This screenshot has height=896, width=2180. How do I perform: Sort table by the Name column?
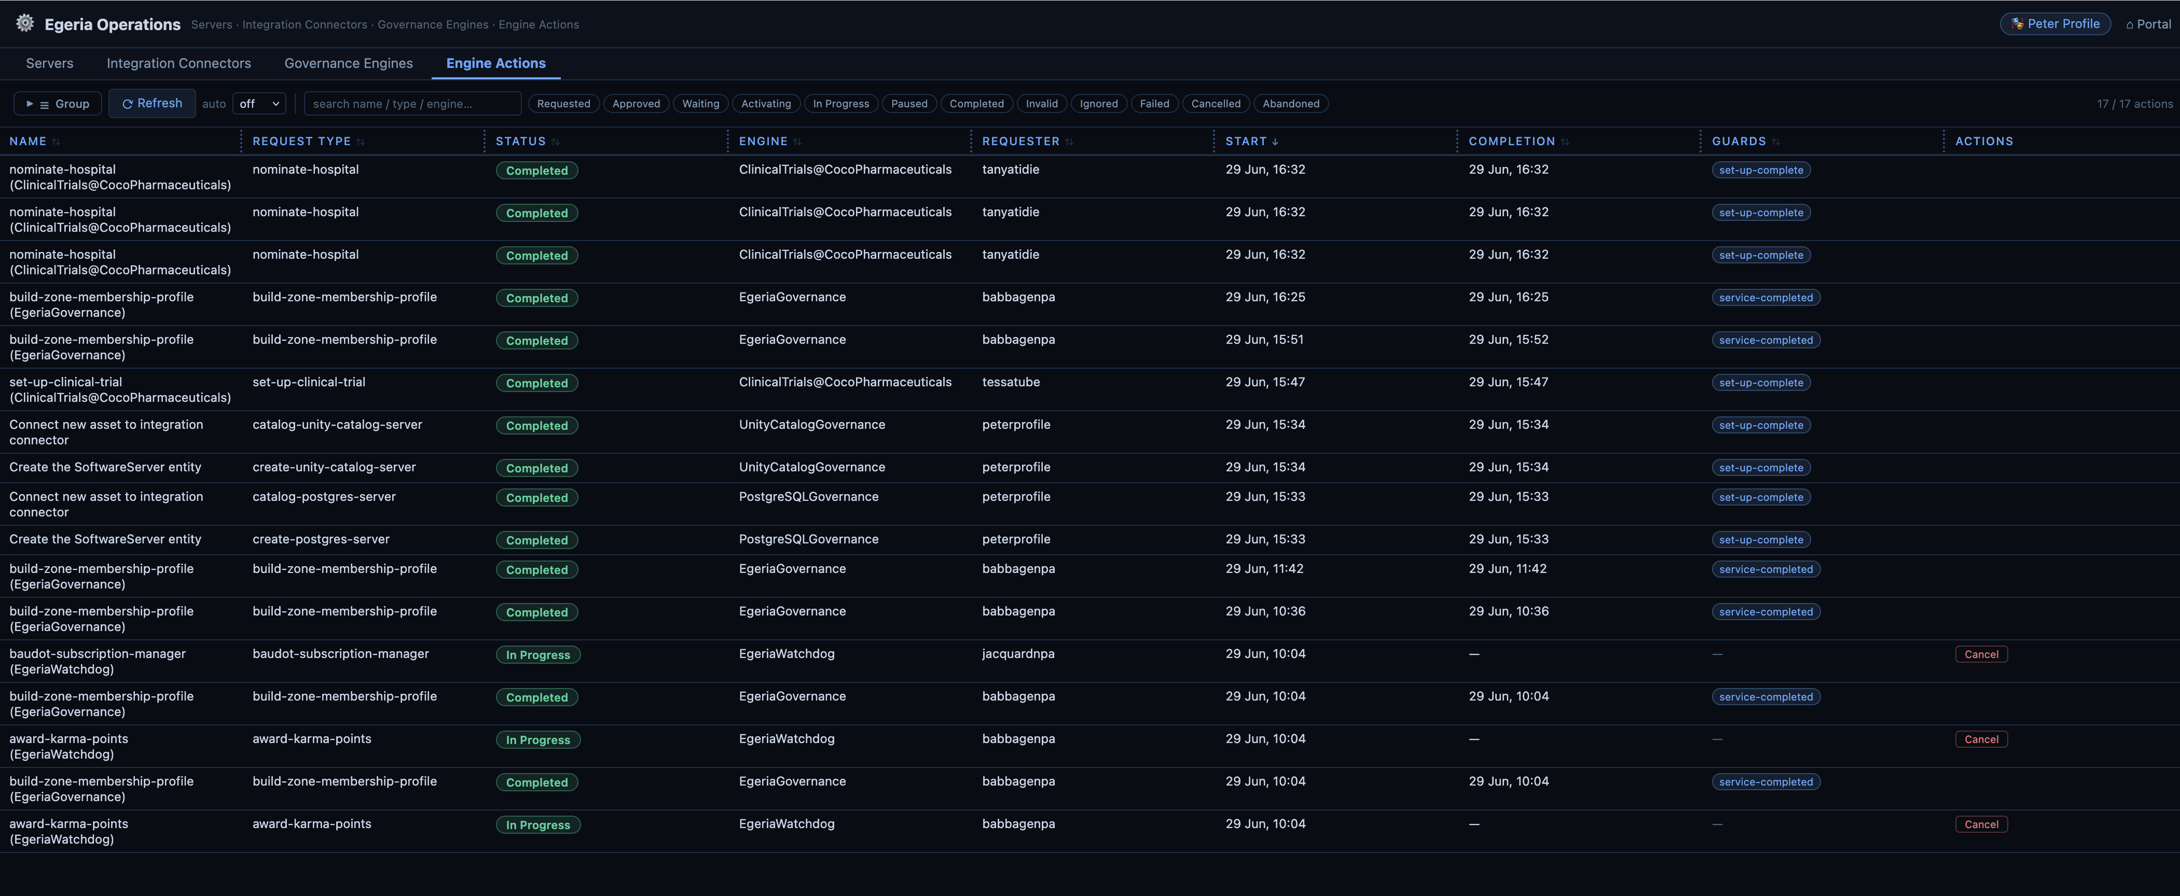[35, 141]
